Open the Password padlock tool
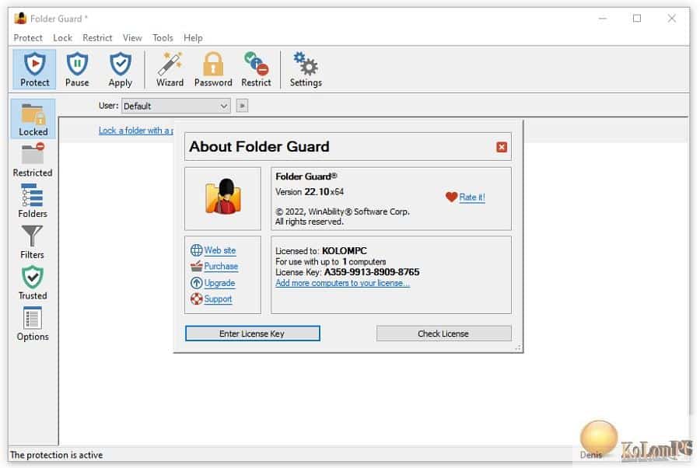This screenshot has height=468, width=700. 213,69
